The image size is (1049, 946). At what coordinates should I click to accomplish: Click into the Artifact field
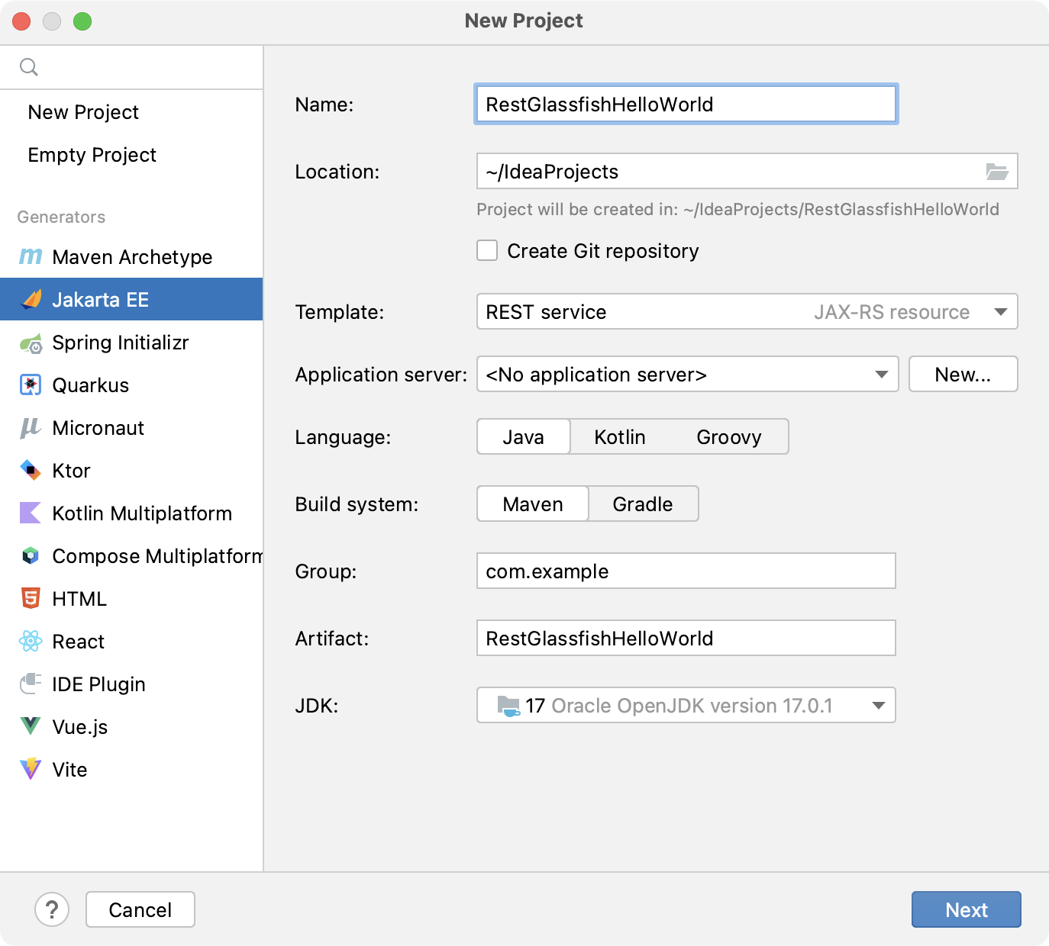point(686,639)
